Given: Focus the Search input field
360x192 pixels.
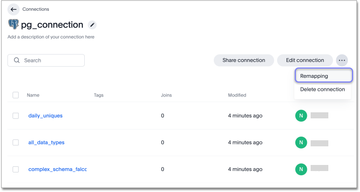Looking at the screenshot, I should (51, 61).
